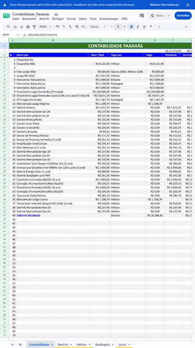
Task: Print the spreadsheet
Action: coord(28,27)
